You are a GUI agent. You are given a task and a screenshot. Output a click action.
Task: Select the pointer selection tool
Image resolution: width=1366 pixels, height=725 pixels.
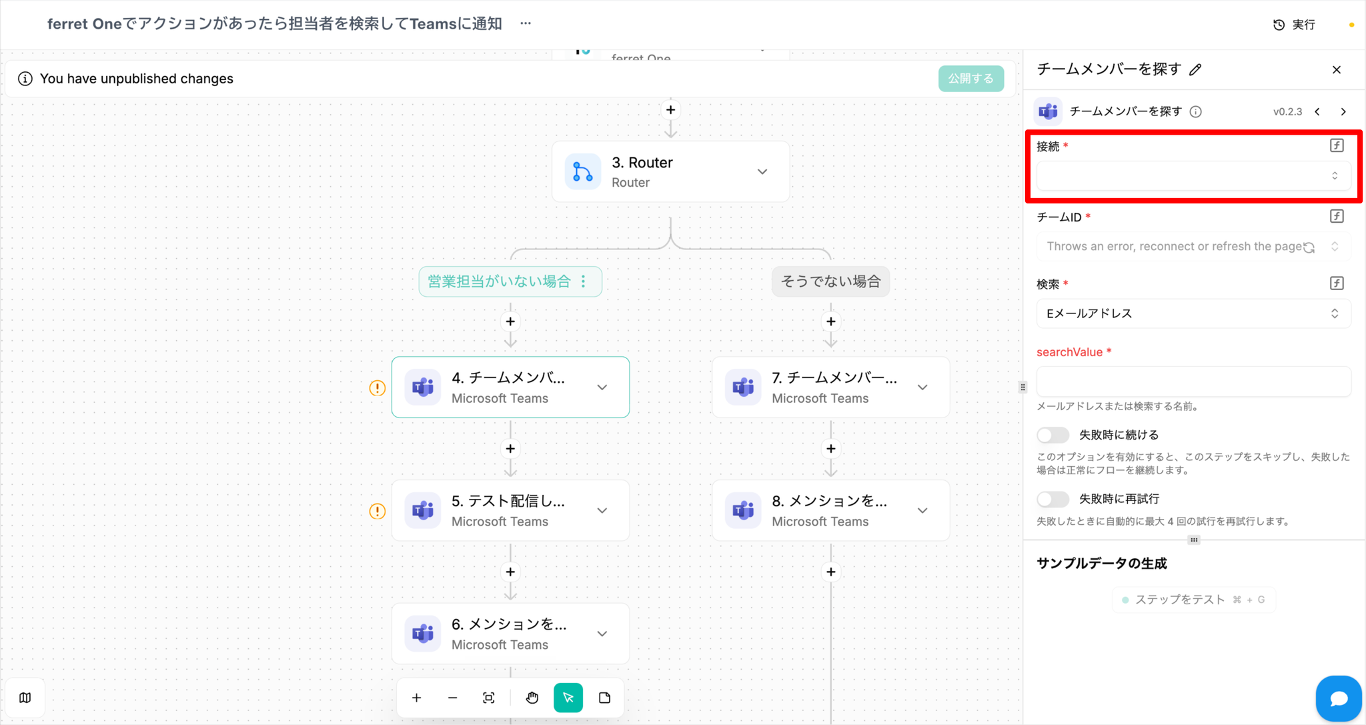[568, 698]
